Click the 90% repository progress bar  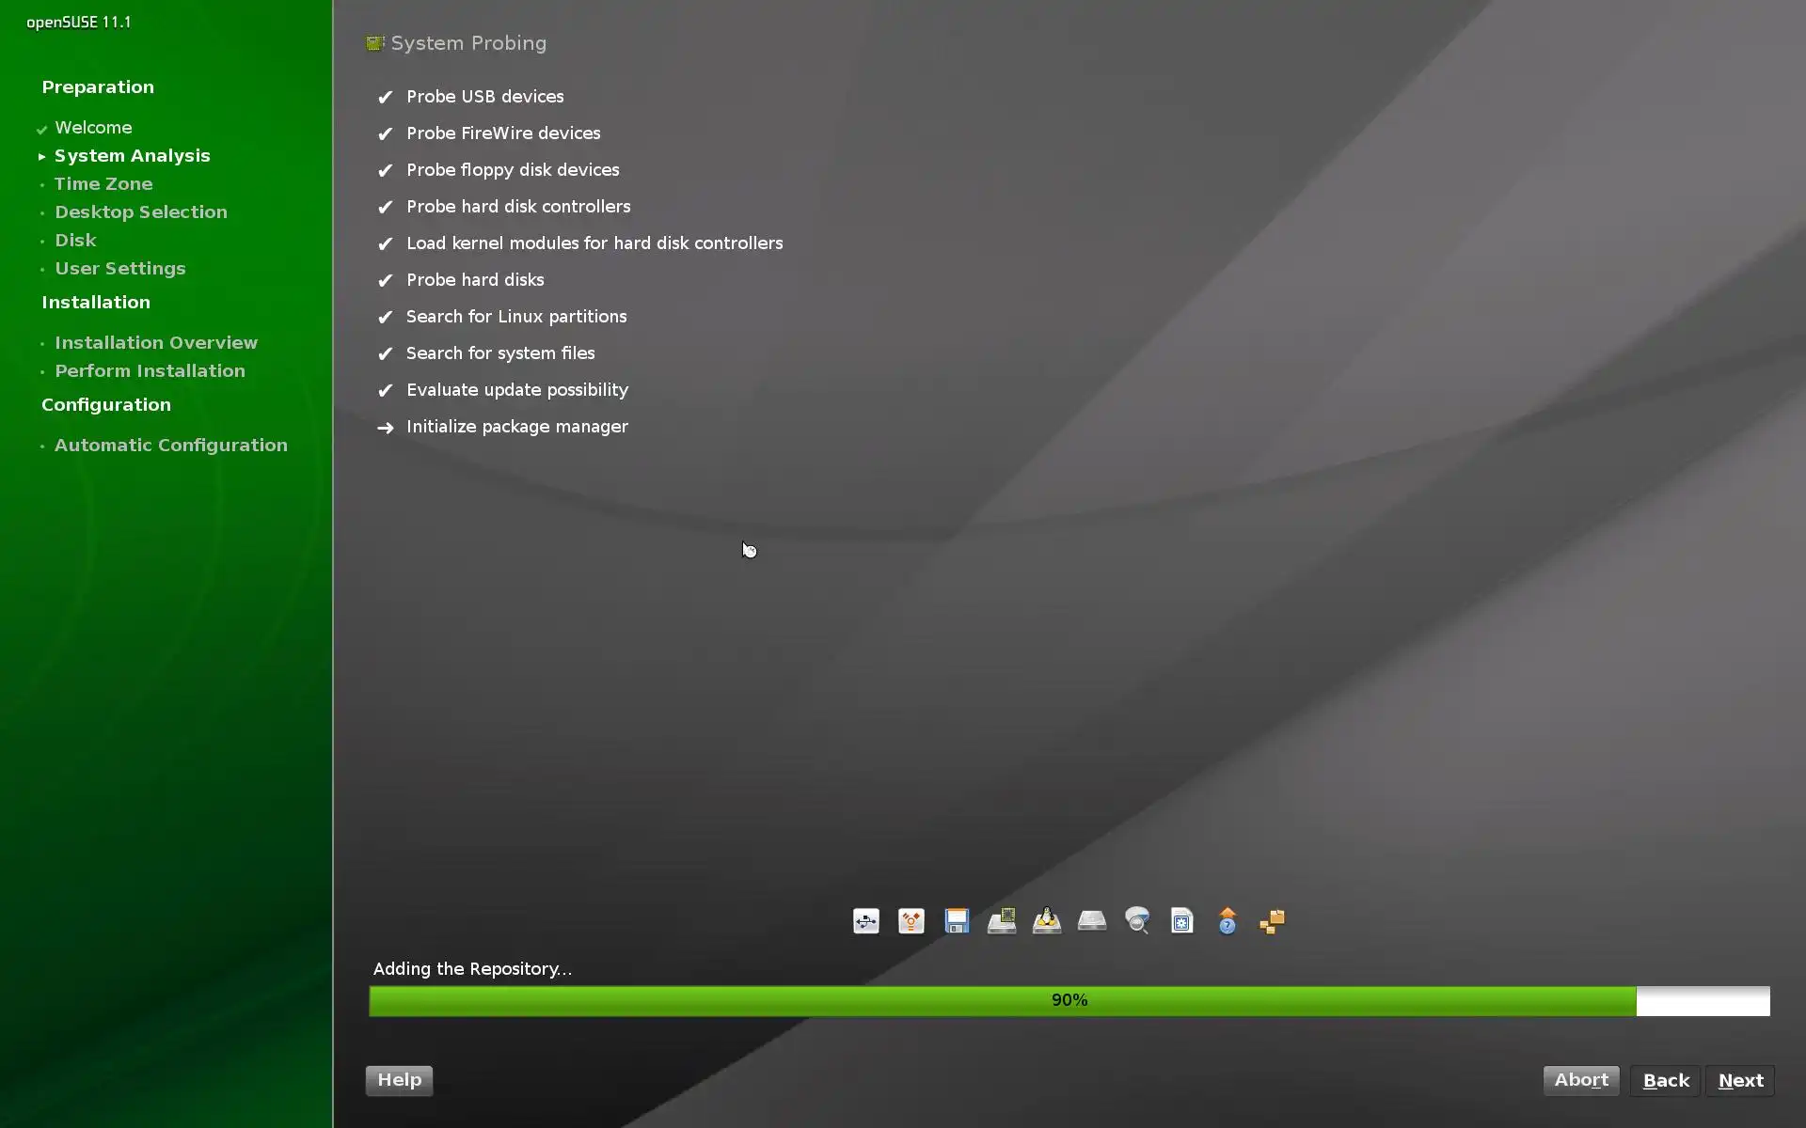pyautogui.click(x=1069, y=1000)
